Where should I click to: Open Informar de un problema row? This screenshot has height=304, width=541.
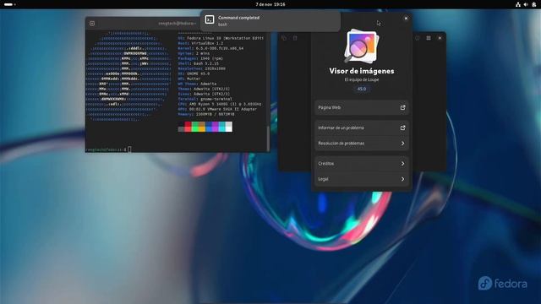click(362, 128)
